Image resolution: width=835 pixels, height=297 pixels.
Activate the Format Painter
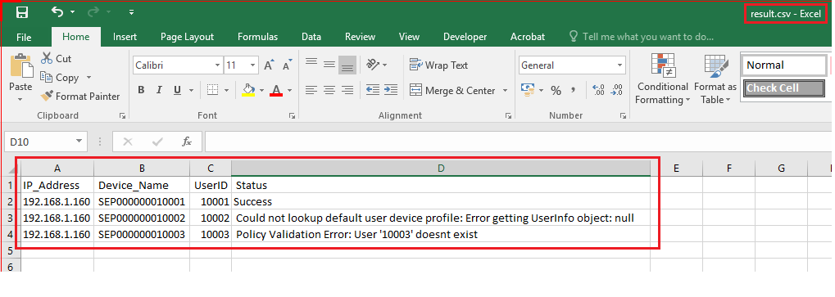(x=80, y=97)
